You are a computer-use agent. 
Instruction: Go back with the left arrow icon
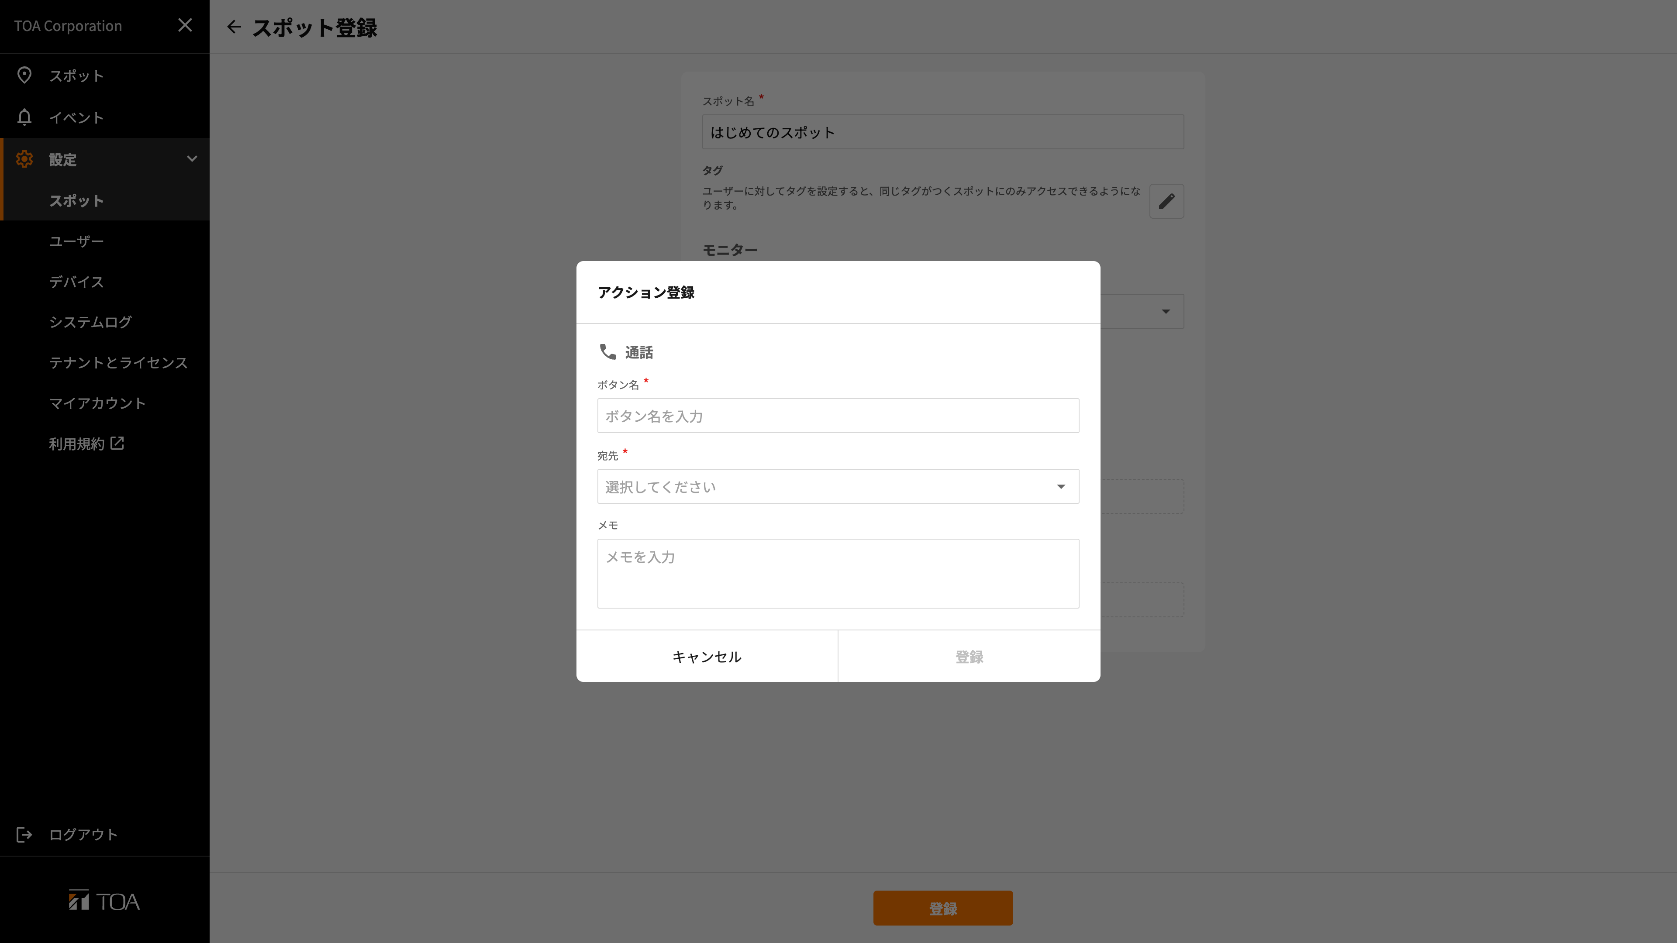[x=234, y=27]
